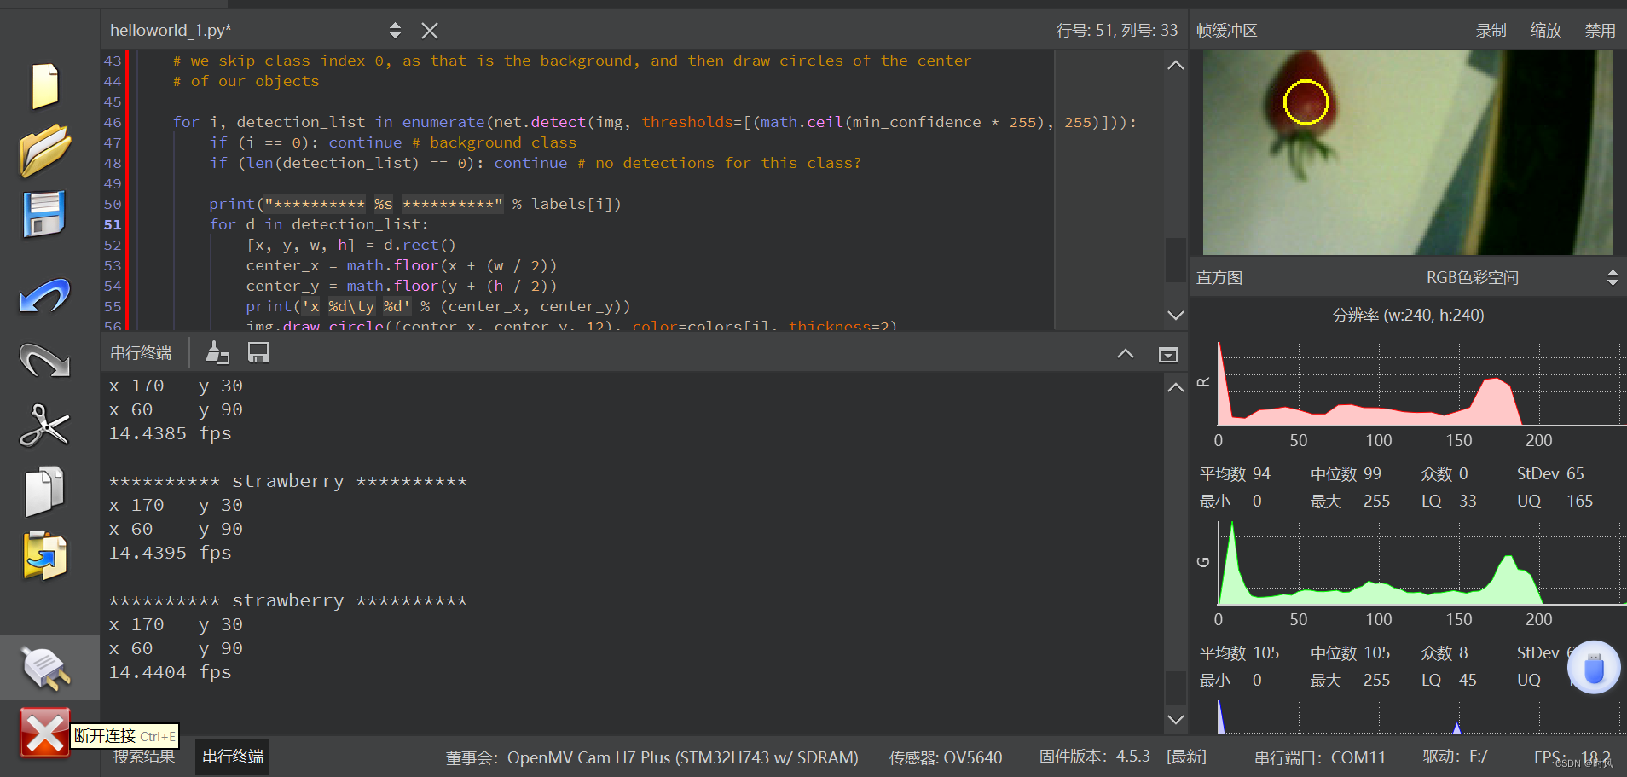Click the 帧缓冲区 panel title
Image resolution: width=1627 pixels, height=777 pixels.
[1227, 31]
